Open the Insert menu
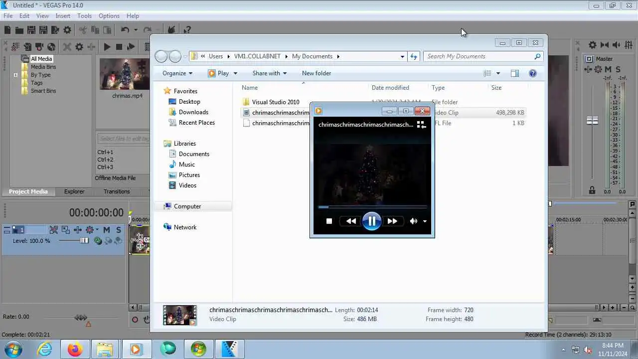This screenshot has width=638, height=359. [x=63, y=16]
